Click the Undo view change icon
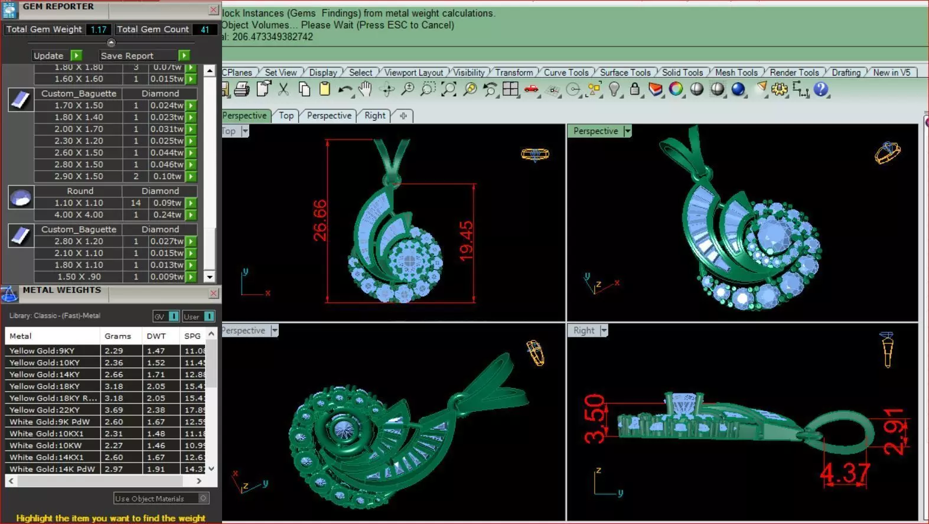929x524 pixels. pos(490,89)
